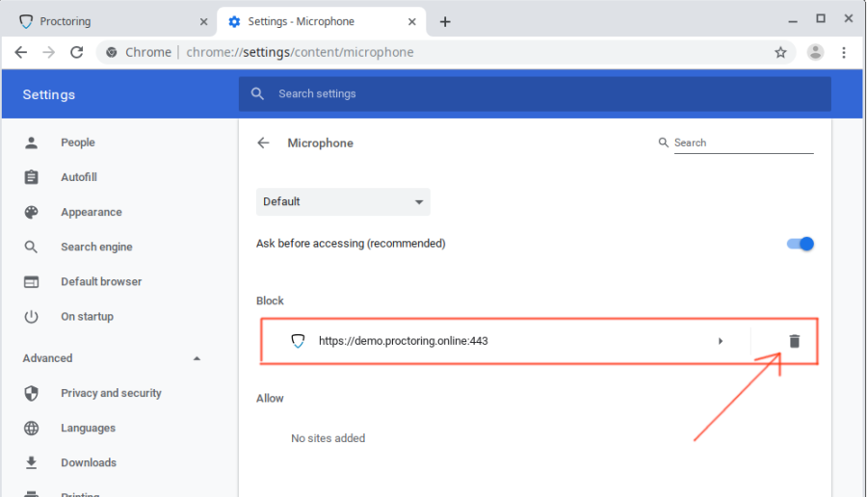This screenshot has width=867, height=497.
Task: Click the Microphone page title
Action: point(320,144)
